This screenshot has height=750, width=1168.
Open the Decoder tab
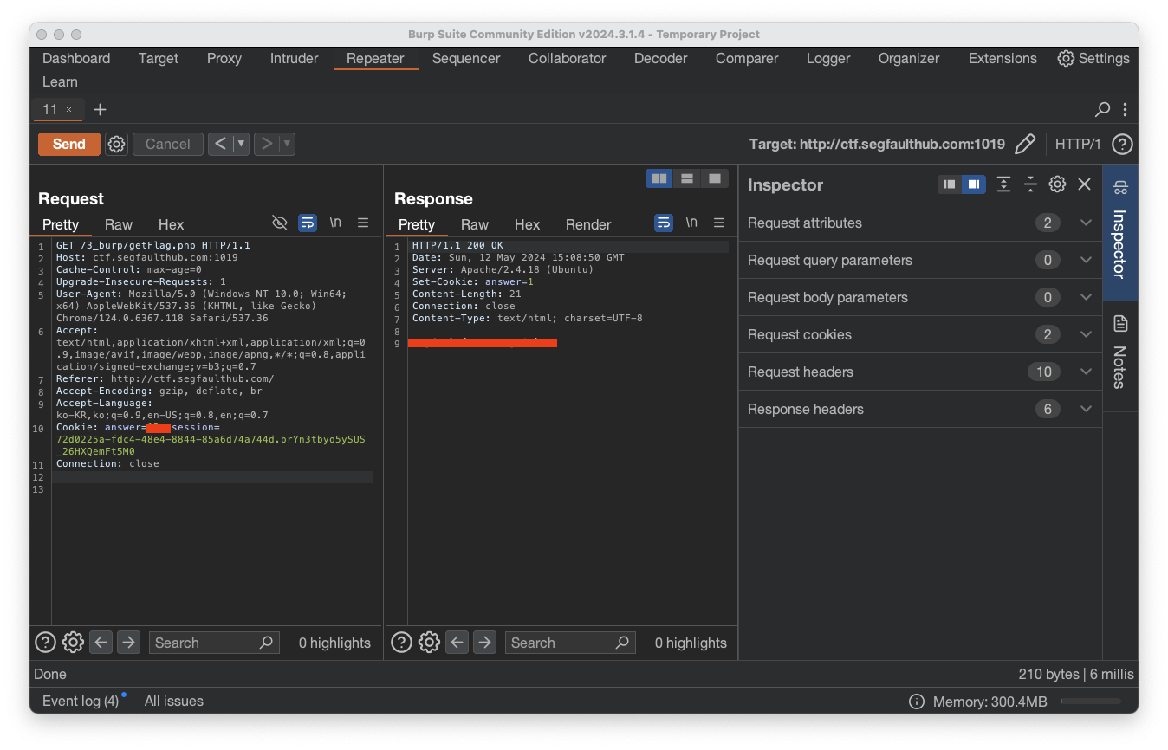[660, 58]
